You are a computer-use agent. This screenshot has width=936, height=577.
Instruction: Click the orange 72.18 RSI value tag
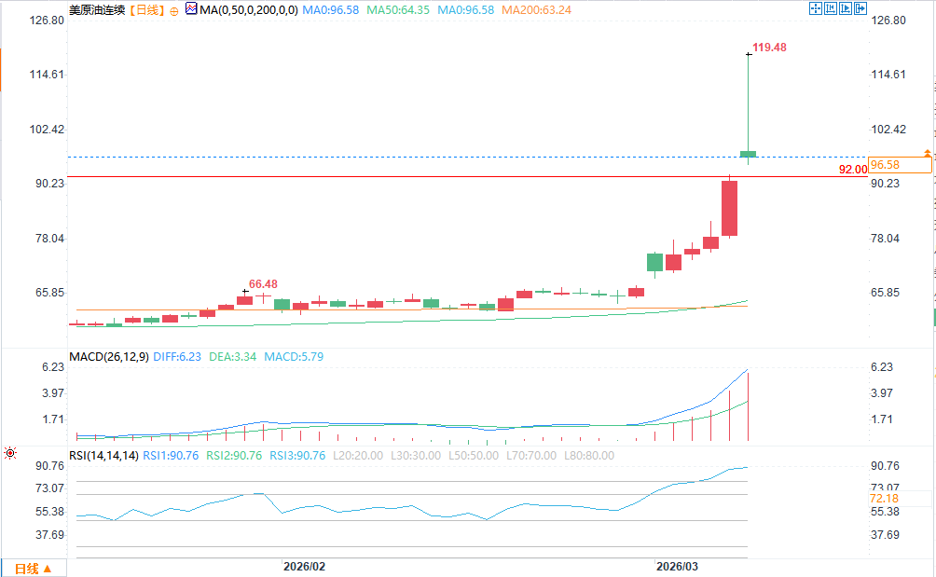(x=884, y=499)
